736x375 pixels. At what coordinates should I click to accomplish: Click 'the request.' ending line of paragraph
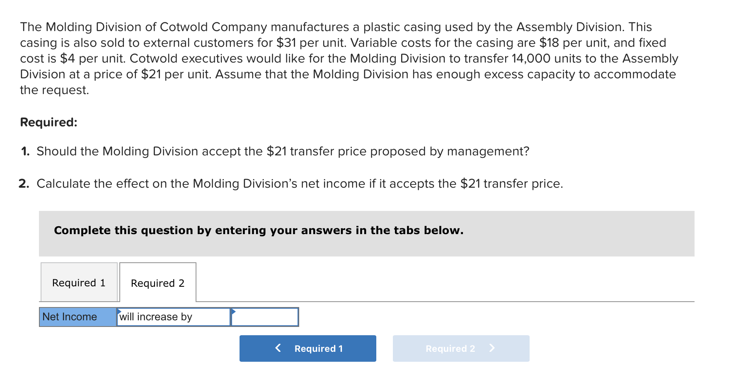(x=55, y=90)
